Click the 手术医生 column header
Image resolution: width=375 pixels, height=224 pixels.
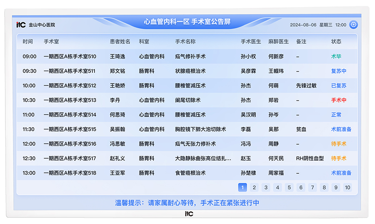point(251,42)
